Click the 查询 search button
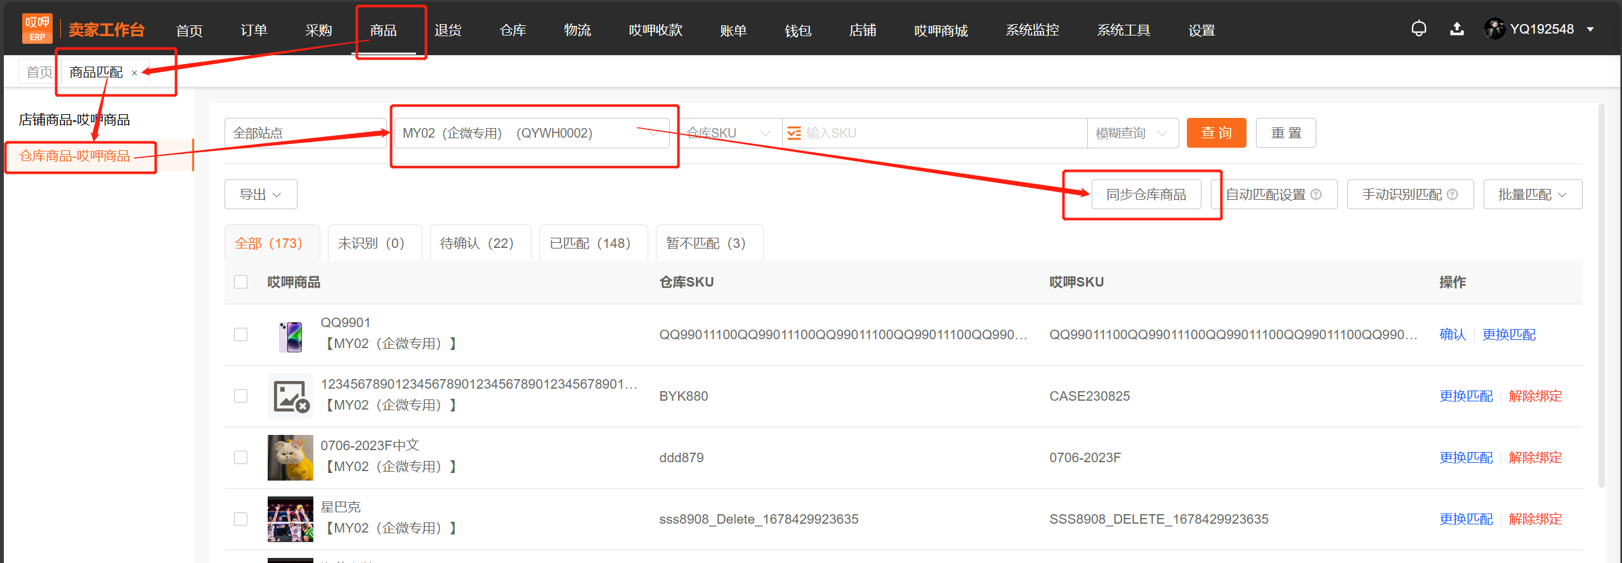This screenshot has height=563, width=1622. [x=1216, y=133]
